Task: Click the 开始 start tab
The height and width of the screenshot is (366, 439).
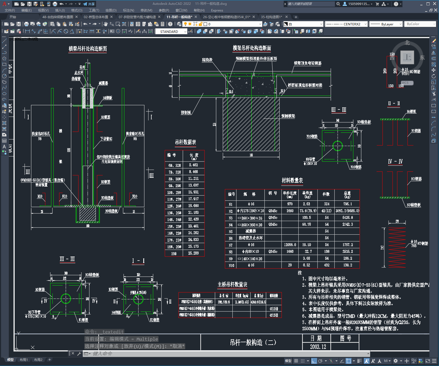Action: (x=13, y=17)
